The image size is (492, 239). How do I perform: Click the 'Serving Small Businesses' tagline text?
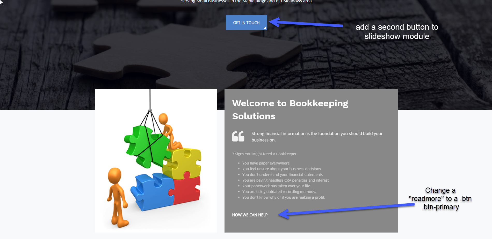[246, 1]
